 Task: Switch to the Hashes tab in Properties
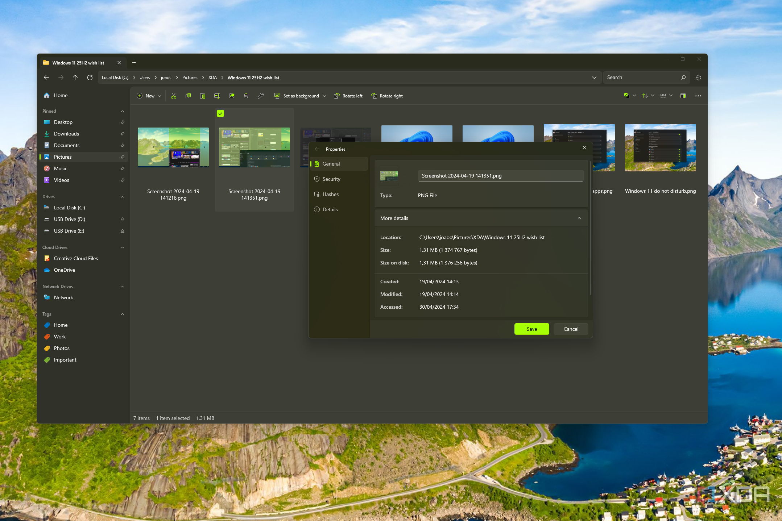click(x=330, y=194)
